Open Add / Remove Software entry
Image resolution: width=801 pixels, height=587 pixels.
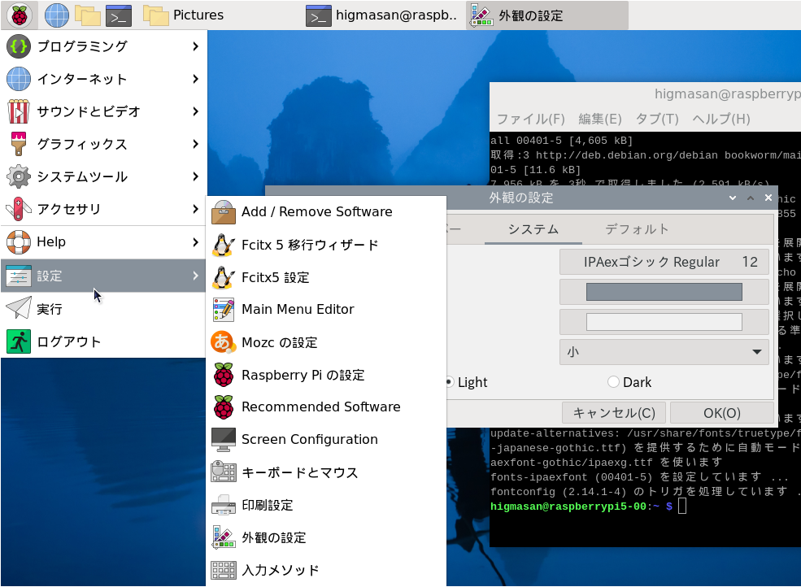(x=316, y=212)
